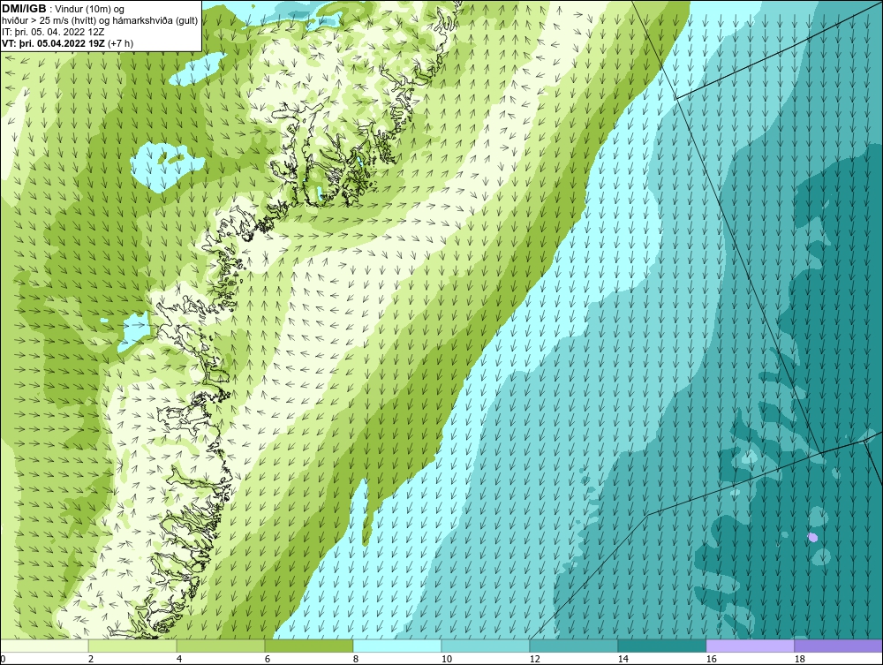Screen dimensions: 883x665
Task: Click the 10–12 m/s light teal legend swatch
Action: point(486,646)
